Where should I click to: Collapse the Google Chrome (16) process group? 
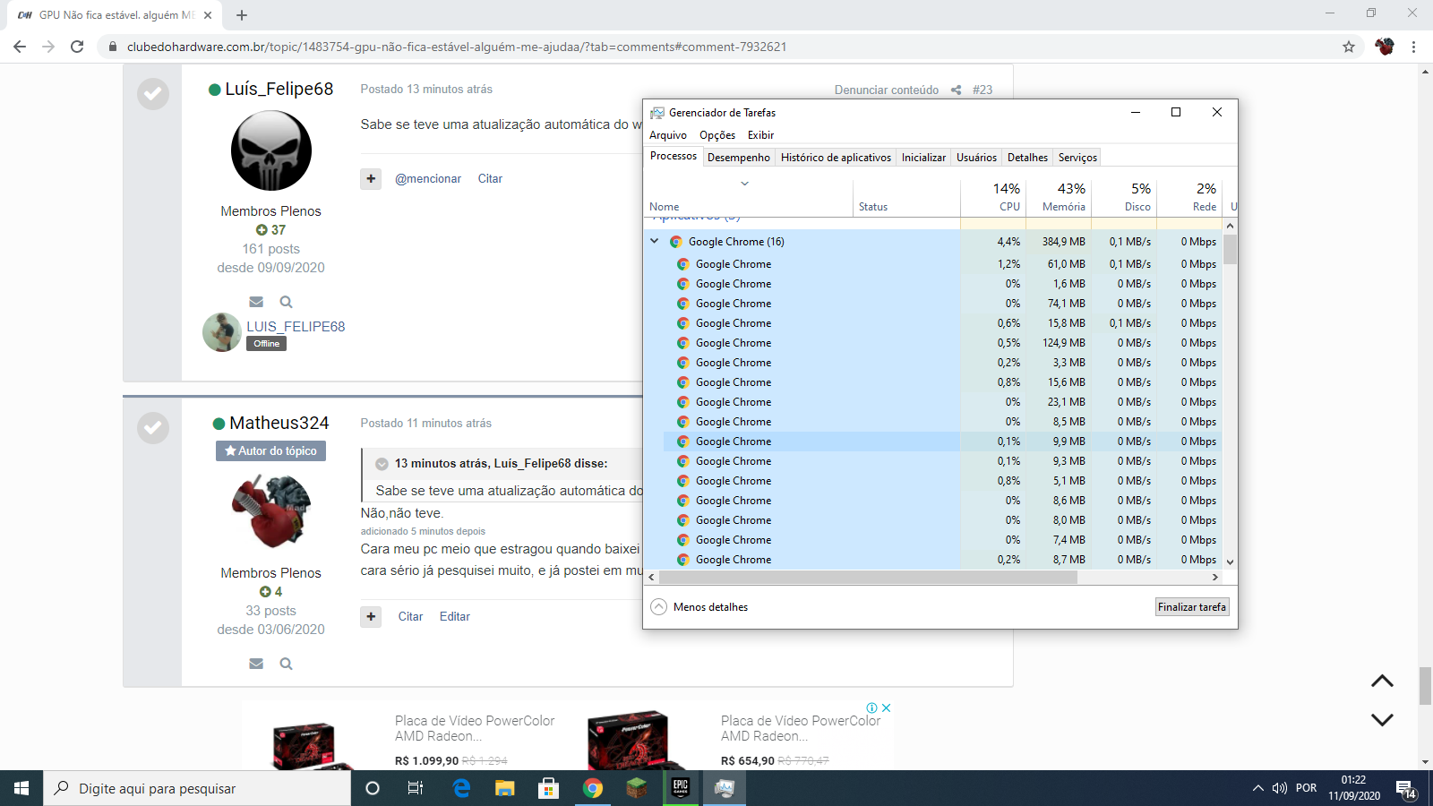655,241
